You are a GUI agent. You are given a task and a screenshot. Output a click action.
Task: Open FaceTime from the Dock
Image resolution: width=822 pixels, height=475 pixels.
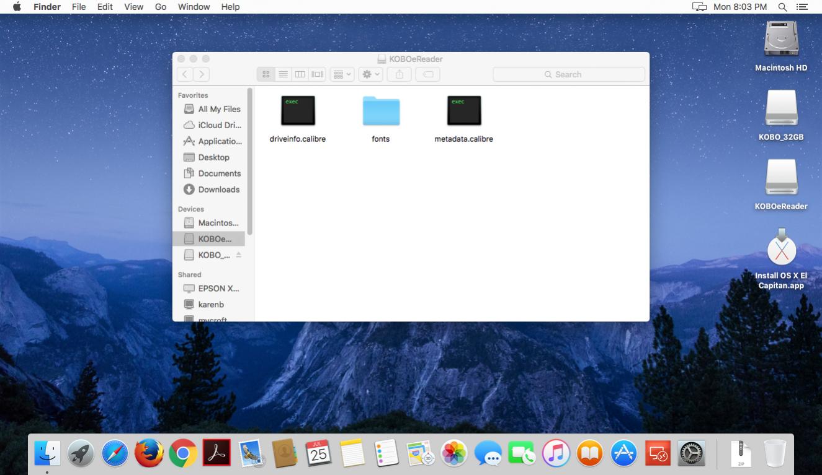point(522,454)
